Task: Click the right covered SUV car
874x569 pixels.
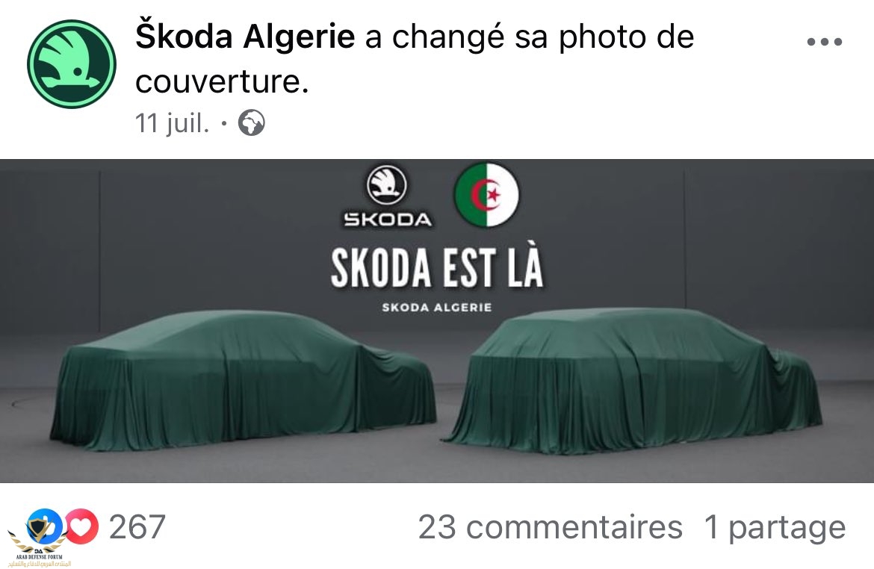Action: click(x=633, y=381)
